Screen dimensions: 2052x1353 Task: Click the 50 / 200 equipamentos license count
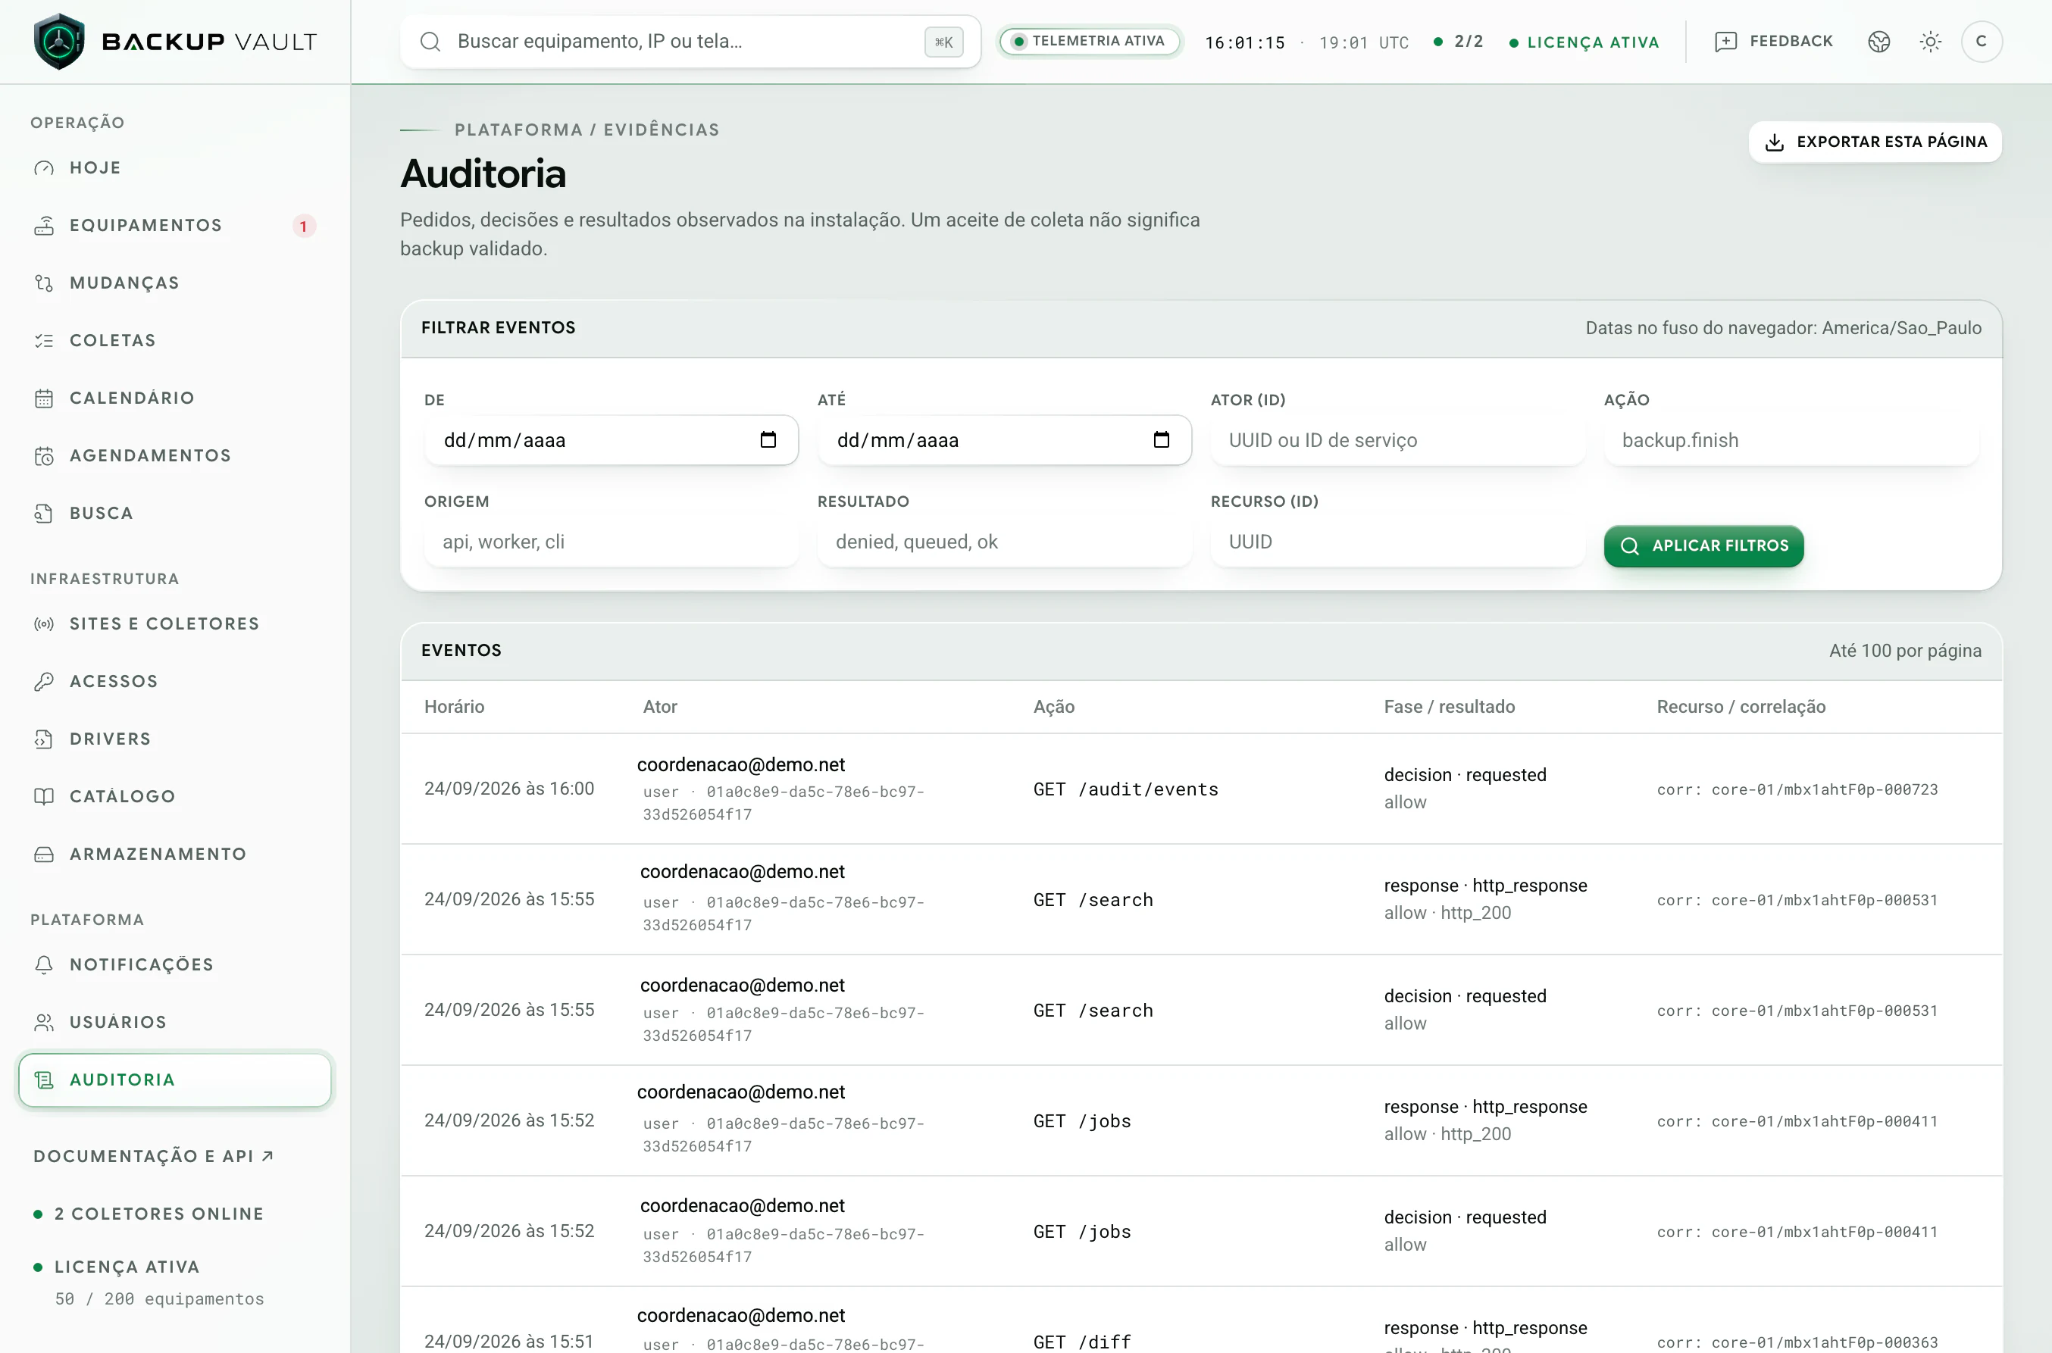[x=160, y=1299]
